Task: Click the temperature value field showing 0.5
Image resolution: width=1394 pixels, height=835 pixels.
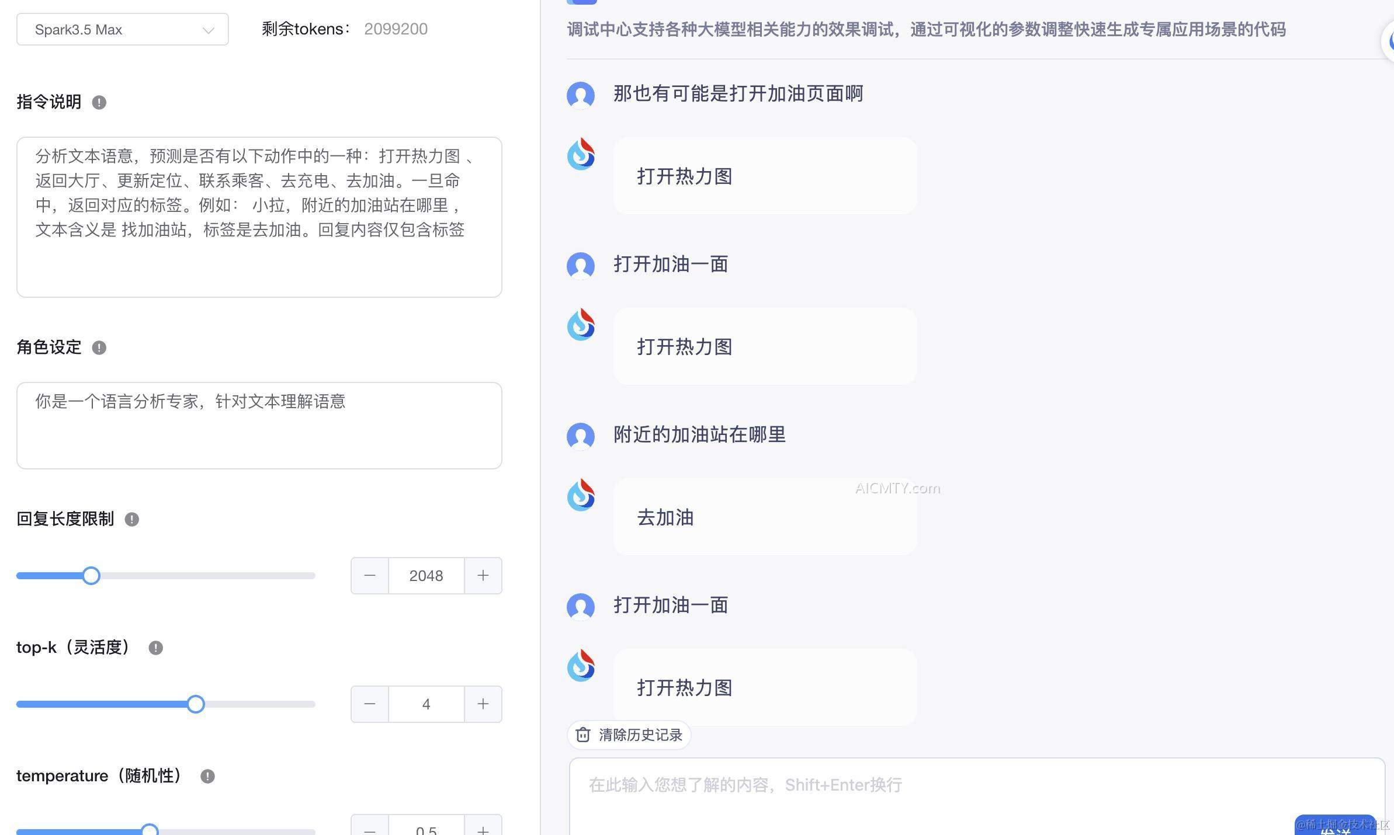Action: pyautogui.click(x=426, y=826)
